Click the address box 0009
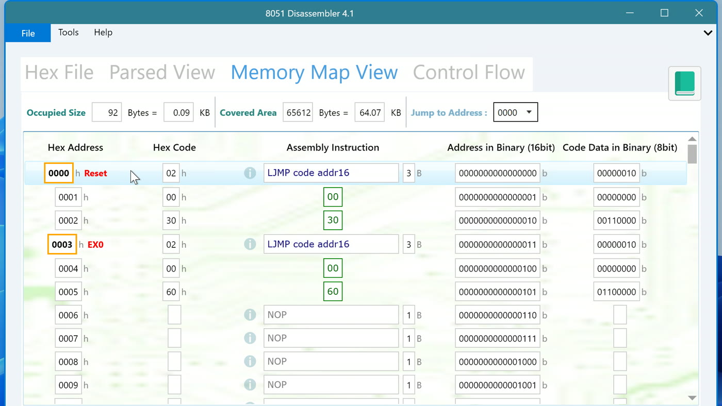Image resolution: width=722 pixels, height=406 pixels. click(68, 385)
